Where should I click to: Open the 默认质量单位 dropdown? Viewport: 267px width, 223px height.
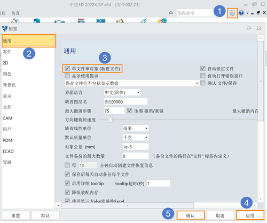tap(136, 138)
